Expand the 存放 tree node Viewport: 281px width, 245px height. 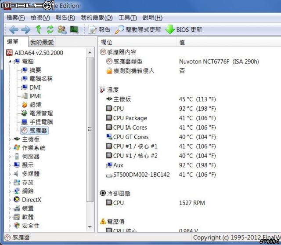click(x=10, y=183)
